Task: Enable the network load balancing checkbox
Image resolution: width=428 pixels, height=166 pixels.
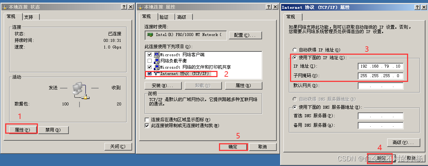Action: [149, 61]
